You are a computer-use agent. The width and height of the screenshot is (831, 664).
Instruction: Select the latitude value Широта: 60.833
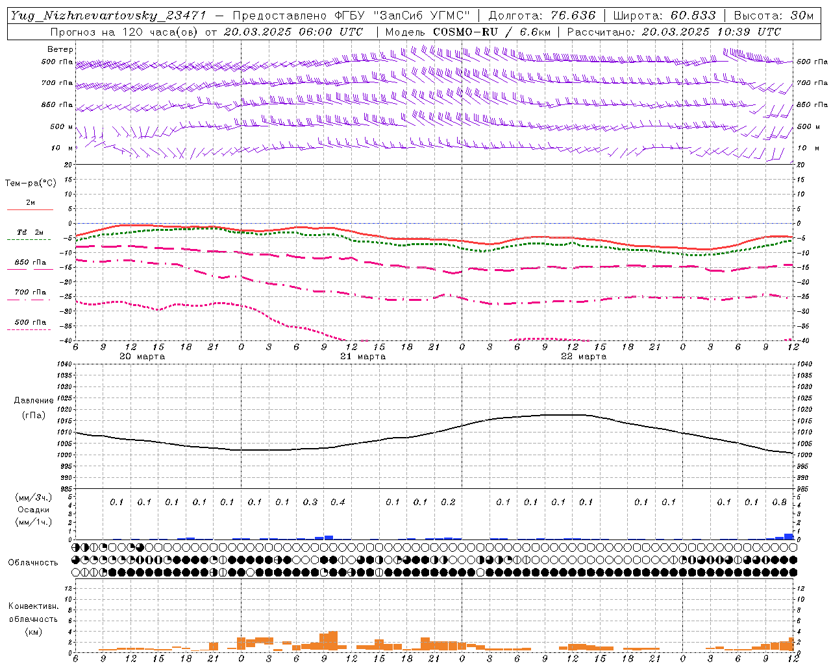point(664,16)
